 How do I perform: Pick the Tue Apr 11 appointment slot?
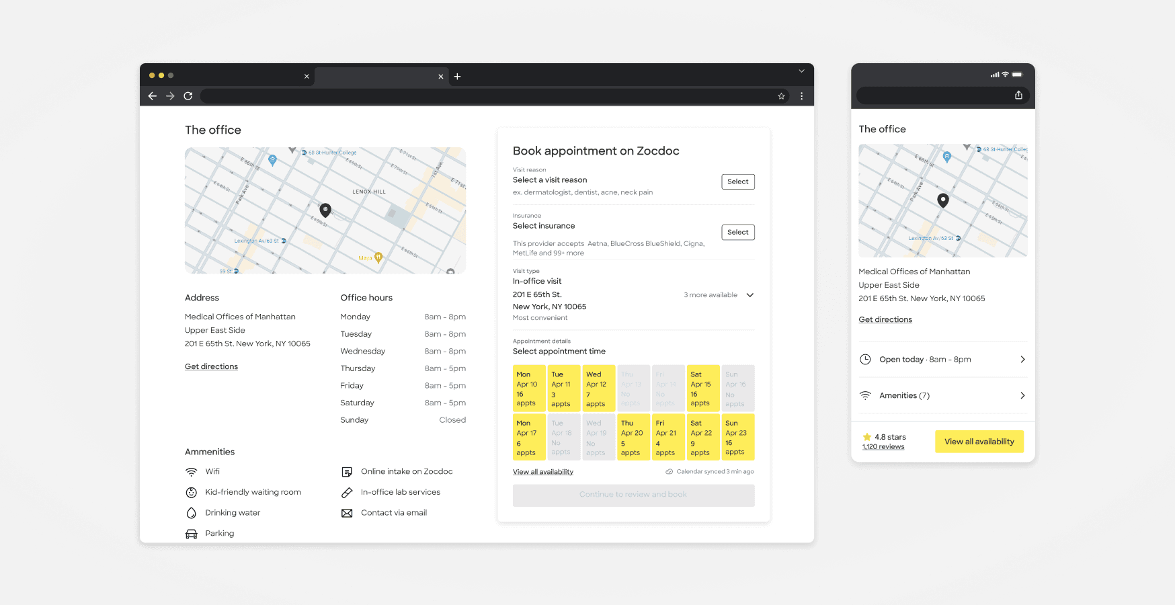[x=564, y=389]
